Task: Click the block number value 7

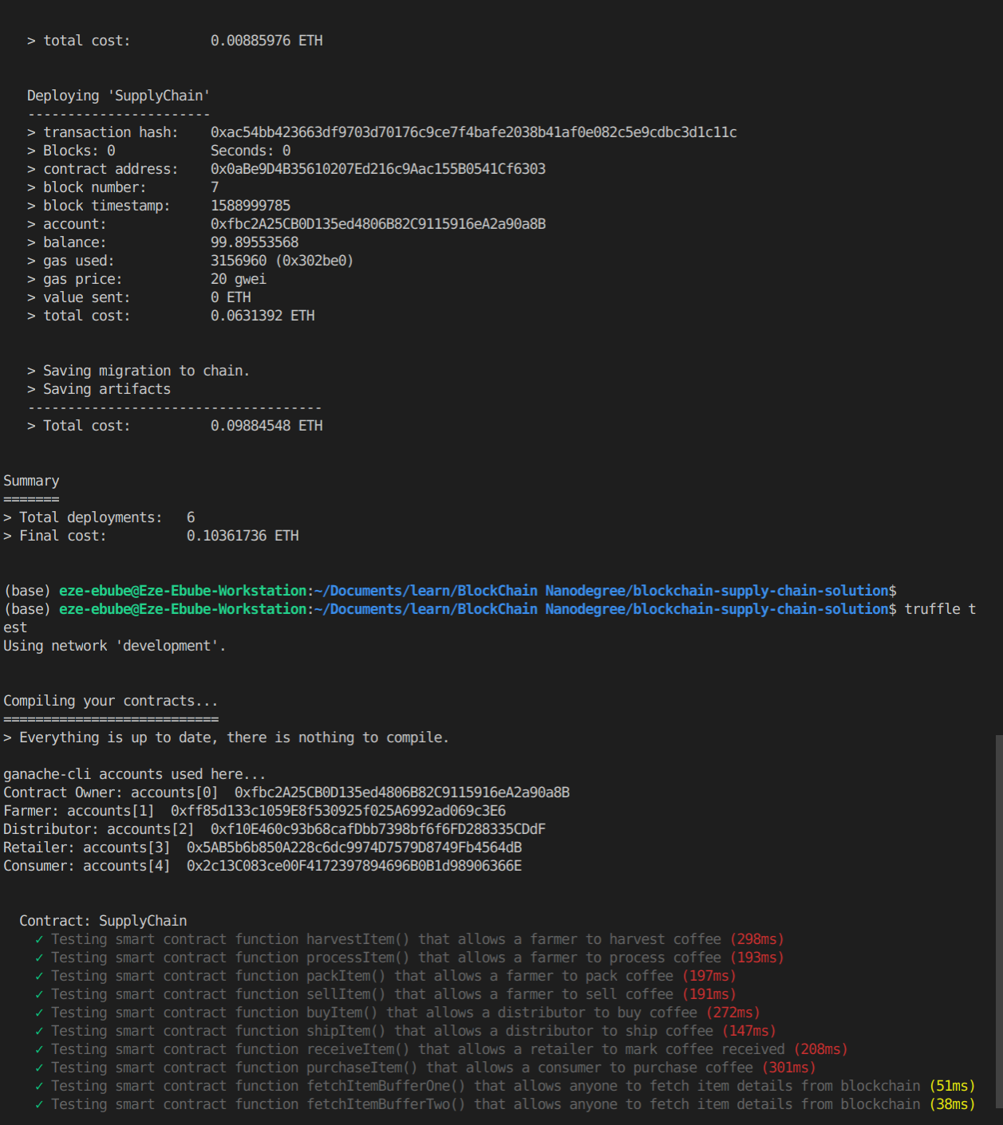Action: pyautogui.click(x=215, y=187)
